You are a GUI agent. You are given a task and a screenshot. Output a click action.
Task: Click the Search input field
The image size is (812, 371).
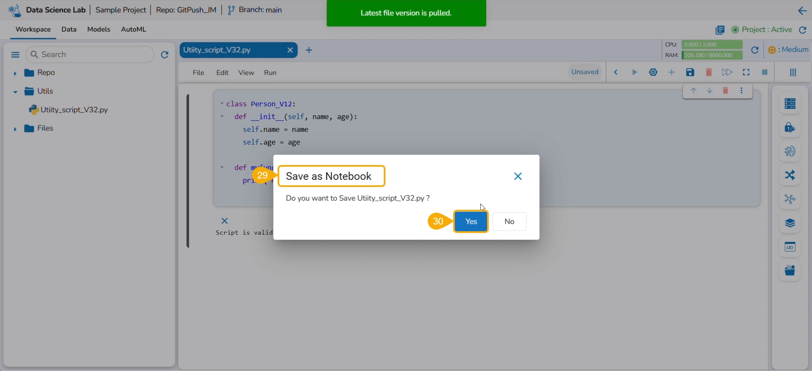pyautogui.click(x=90, y=54)
